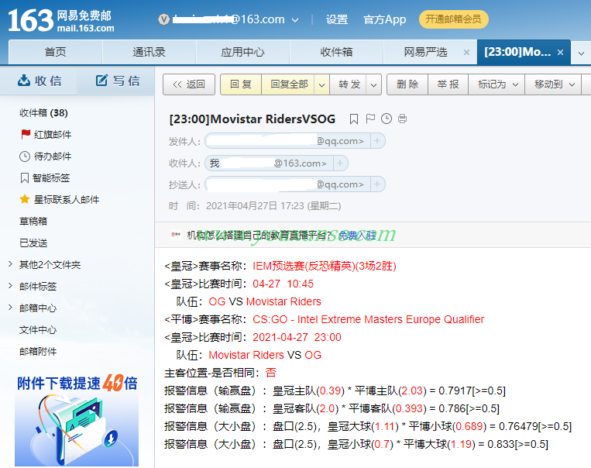Switch to 网易严选 tab
591x468 pixels.
(x=425, y=52)
